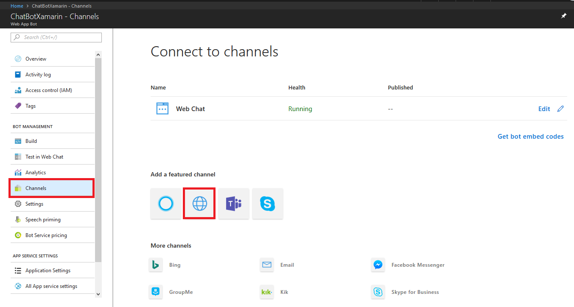Click the Test in Web Chat icon
Viewport: 574px width, 307px height.
(x=18, y=157)
